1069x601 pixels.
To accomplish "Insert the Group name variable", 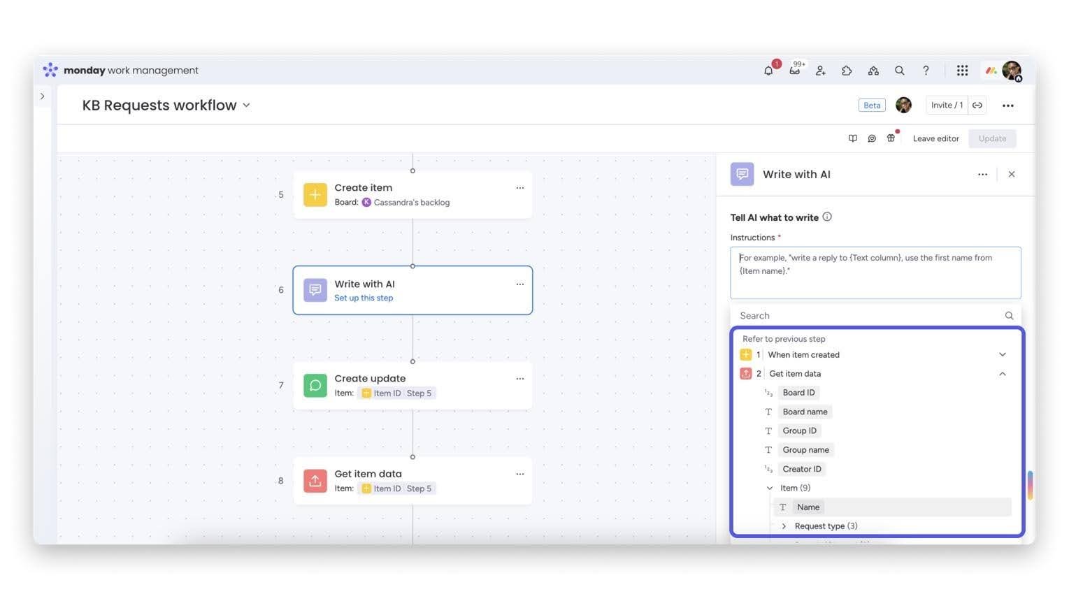I will click(805, 450).
